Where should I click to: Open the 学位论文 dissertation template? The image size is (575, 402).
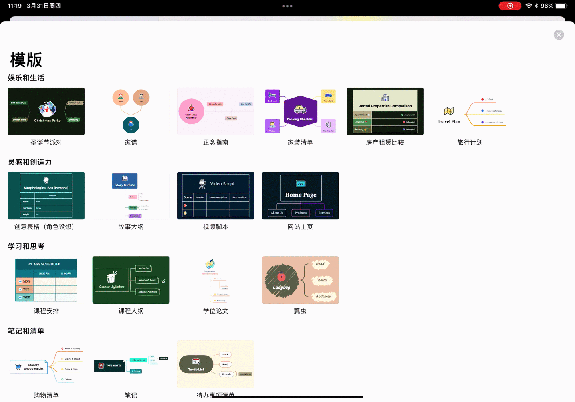coord(216,280)
